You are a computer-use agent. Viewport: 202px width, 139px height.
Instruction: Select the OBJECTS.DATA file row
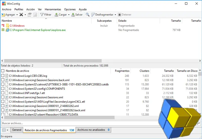tap(80, 114)
